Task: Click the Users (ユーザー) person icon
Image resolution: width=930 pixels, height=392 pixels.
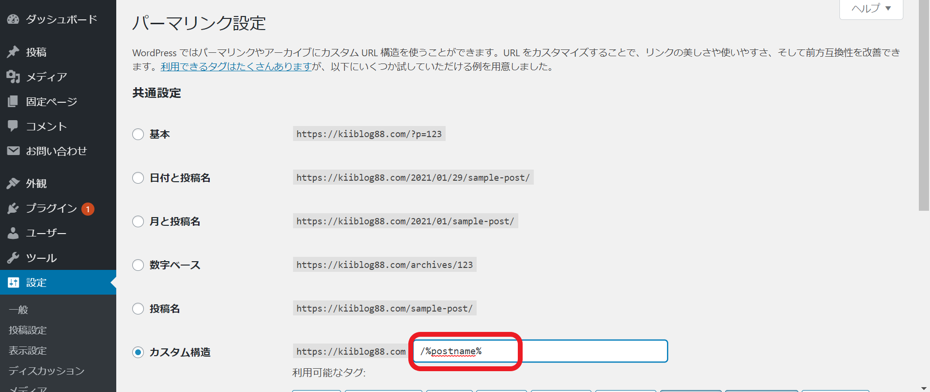Action: (x=13, y=233)
